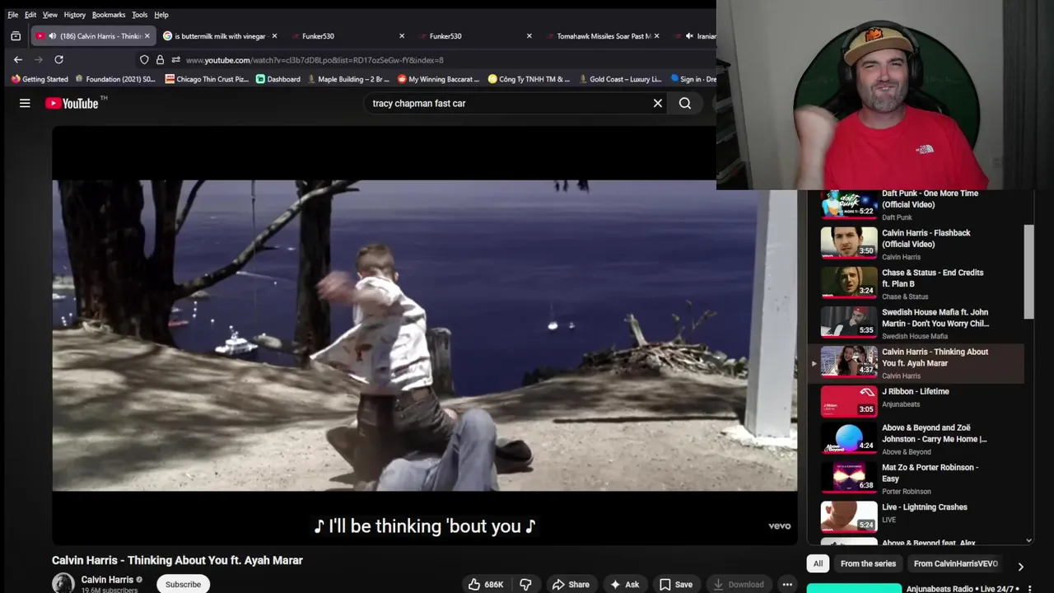Close the first Funker530 tab
The height and width of the screenshot is (593, 1054).
pyautogui.click(x=402, y=36)
